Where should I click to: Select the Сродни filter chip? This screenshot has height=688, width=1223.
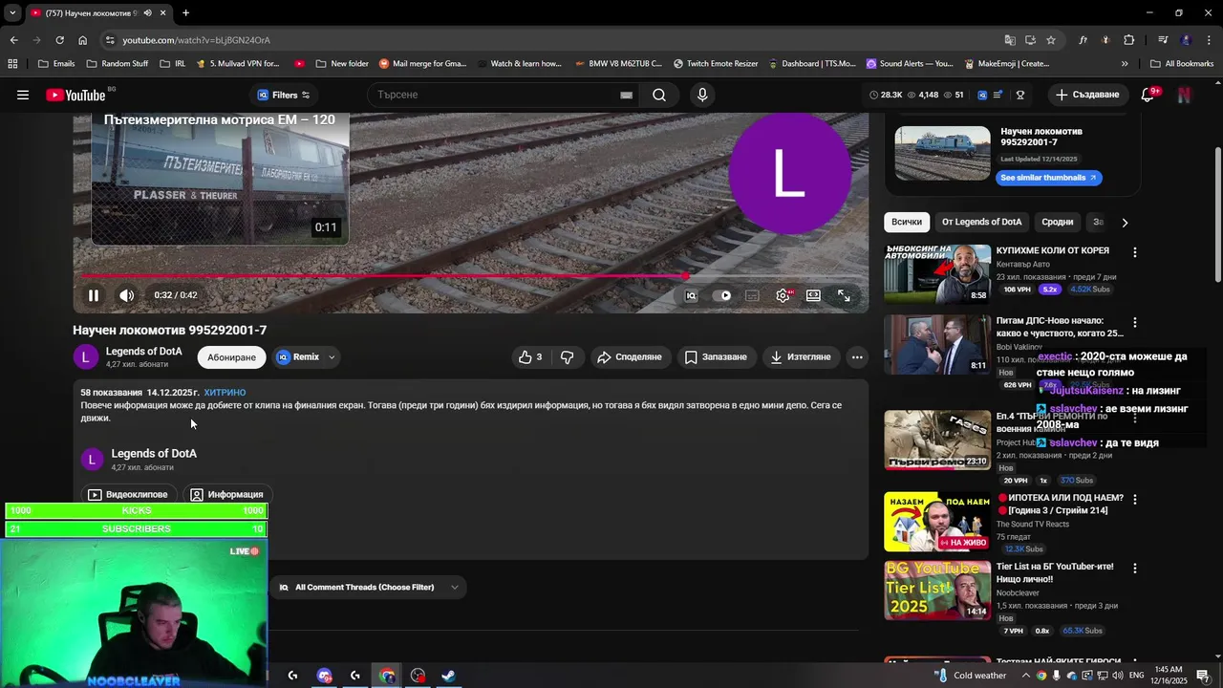click(x=1057, y=222)
